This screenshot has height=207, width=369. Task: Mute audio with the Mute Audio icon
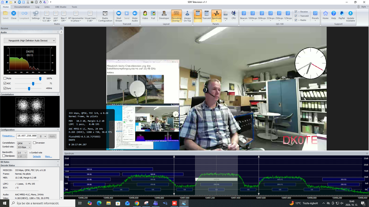(135, 16)
